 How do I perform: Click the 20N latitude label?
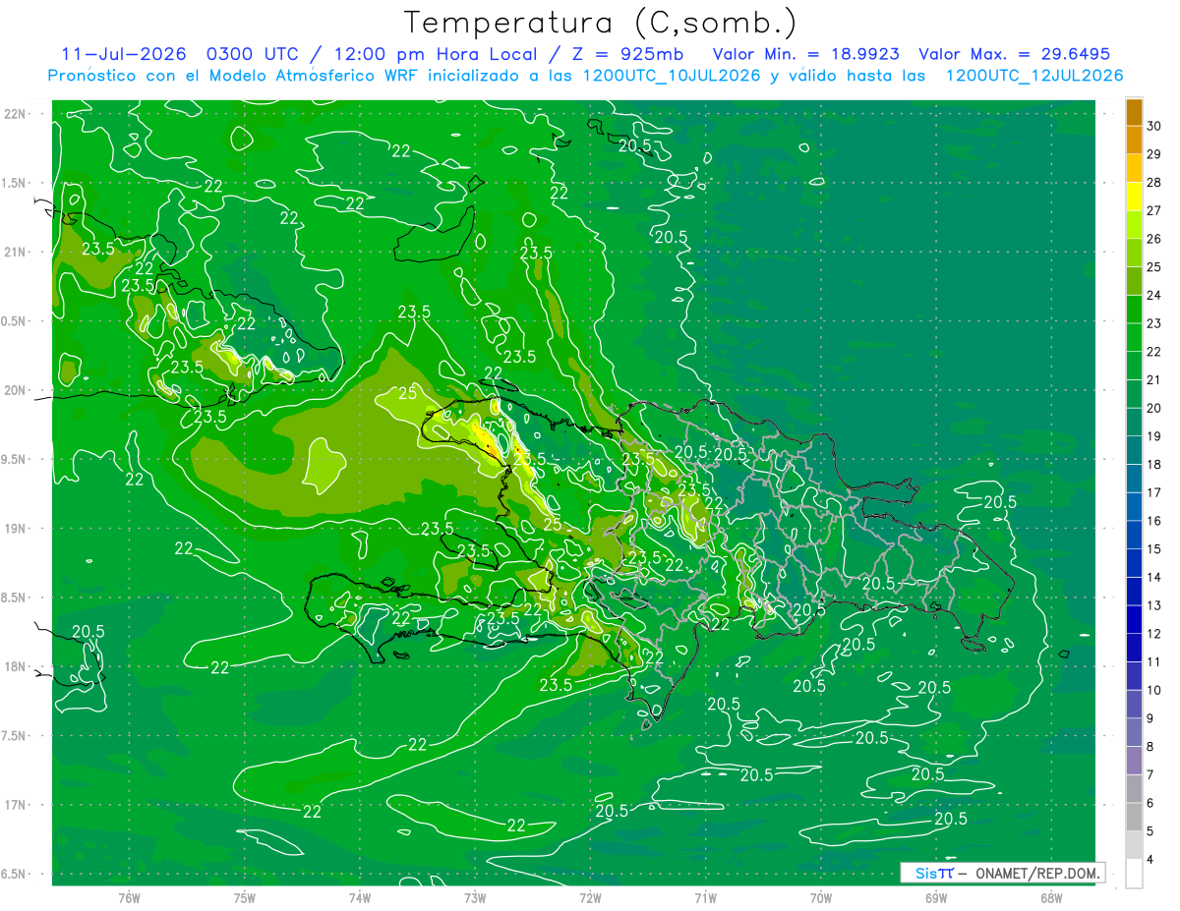16,390
